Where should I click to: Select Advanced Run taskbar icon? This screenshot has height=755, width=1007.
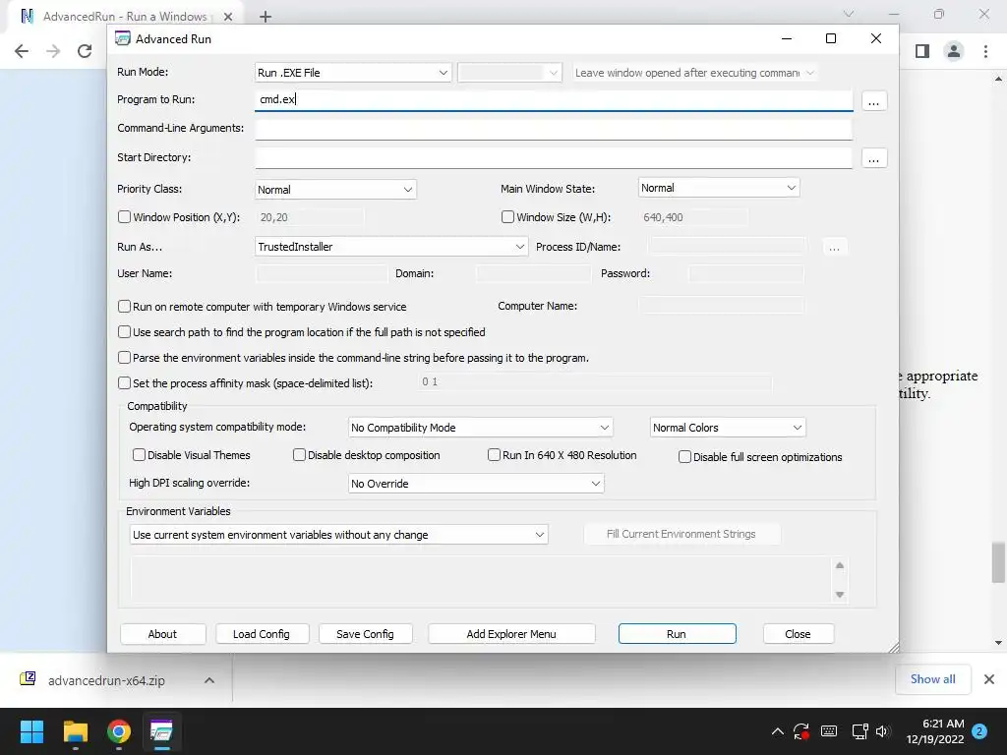(x=161, y=731)
